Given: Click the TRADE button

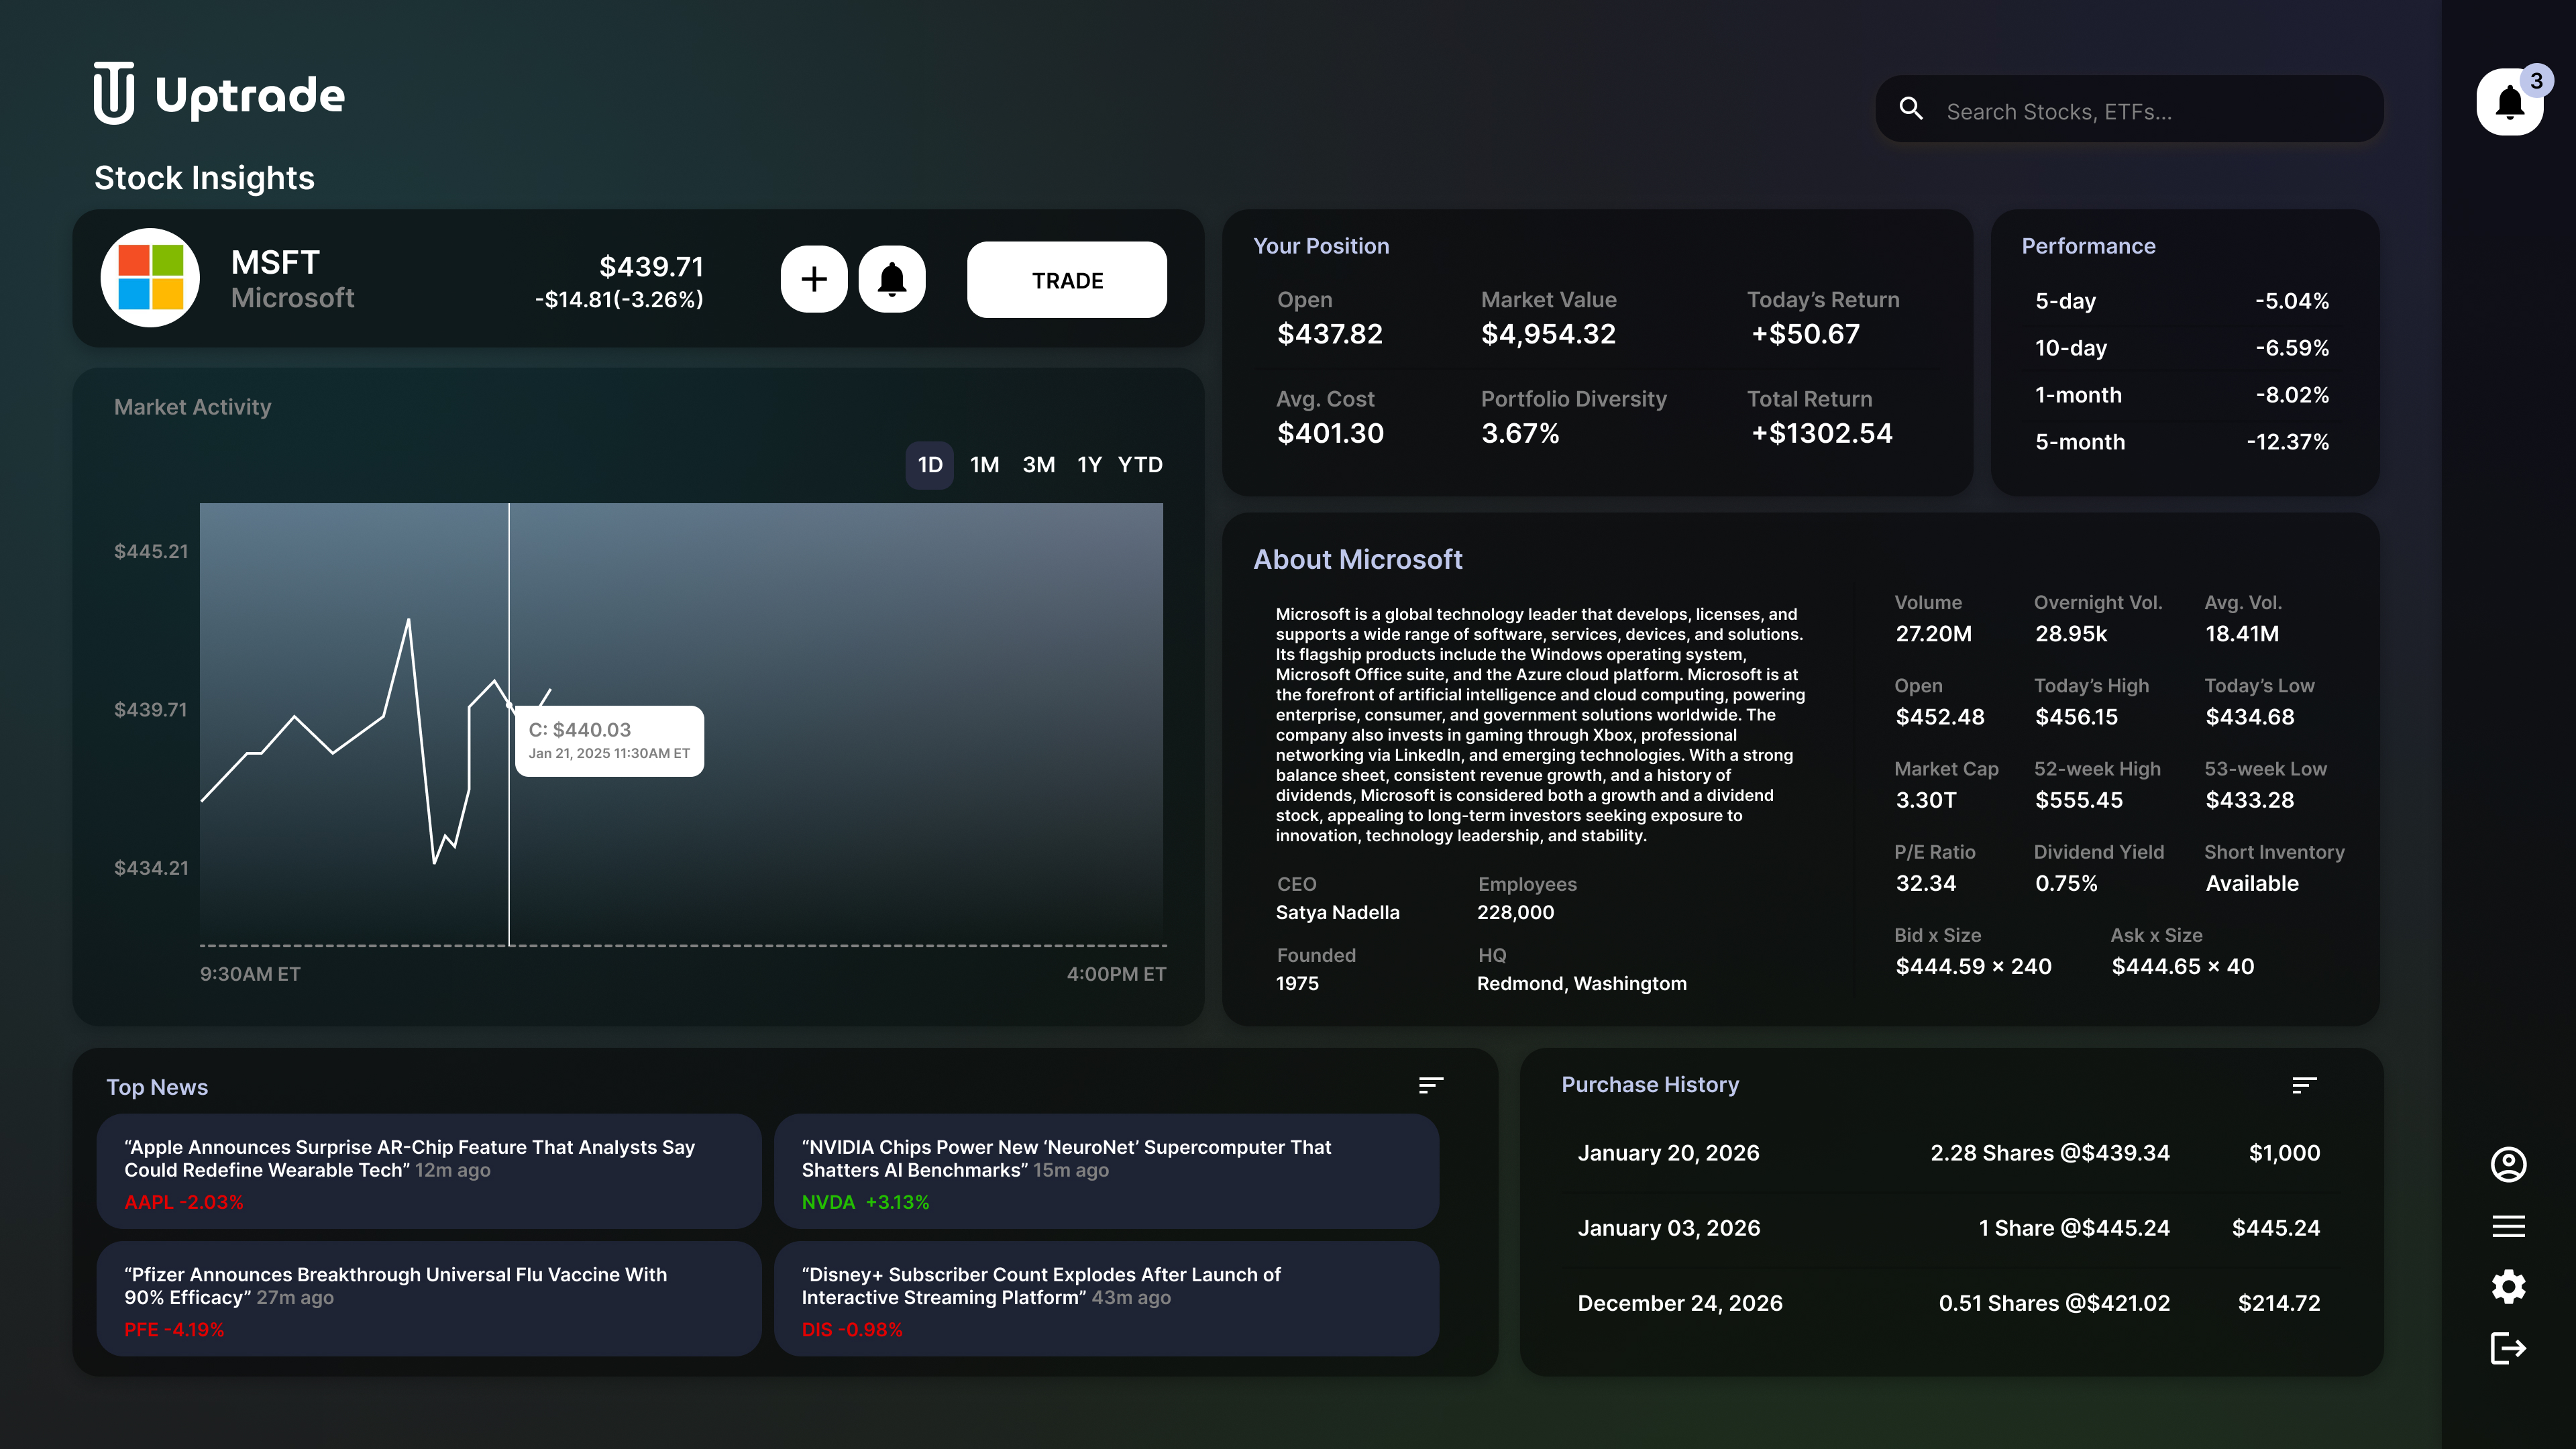Looking at the screenshot, I should [1067, 280].
